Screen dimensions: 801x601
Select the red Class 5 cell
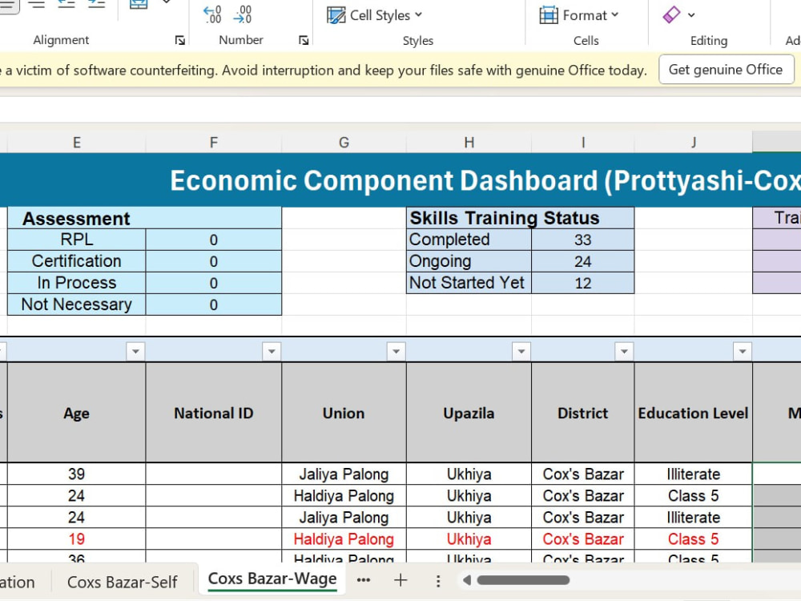pos(693,538)
